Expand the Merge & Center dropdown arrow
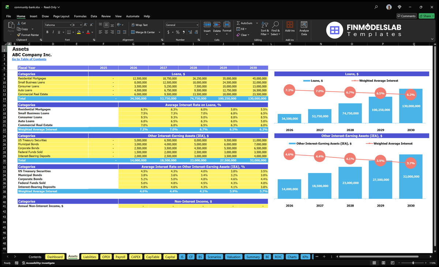Screen dimensions: 439x267 (160, 32)
